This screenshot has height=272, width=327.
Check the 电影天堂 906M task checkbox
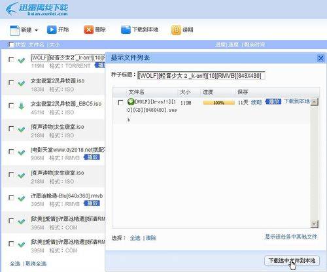tap(11, 152)
